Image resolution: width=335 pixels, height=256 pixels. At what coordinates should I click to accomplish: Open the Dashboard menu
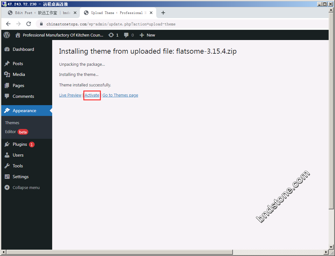[x=23, y=49]
